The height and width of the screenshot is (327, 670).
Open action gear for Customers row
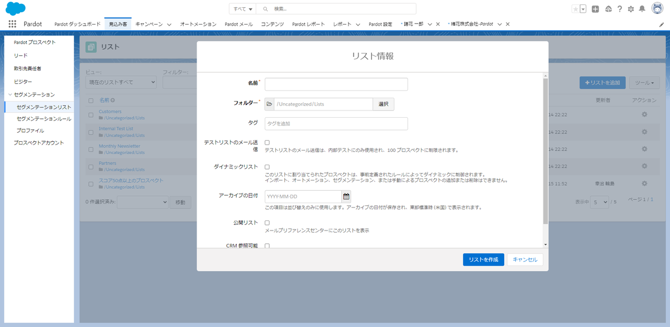[644, 114]
